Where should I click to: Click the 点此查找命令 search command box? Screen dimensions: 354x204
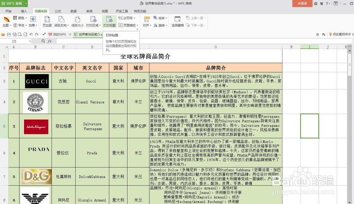(341, 34)
